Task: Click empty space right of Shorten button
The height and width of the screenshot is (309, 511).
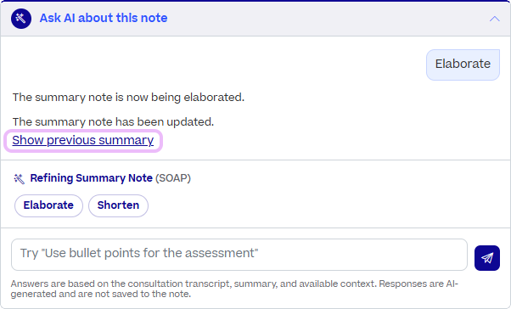Action: pyautogui.click(x=326, y=205)
